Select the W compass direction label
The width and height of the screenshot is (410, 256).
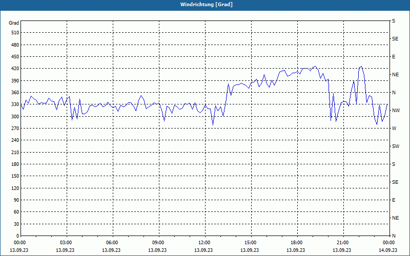pyautogui.click(x=394, y=129)
